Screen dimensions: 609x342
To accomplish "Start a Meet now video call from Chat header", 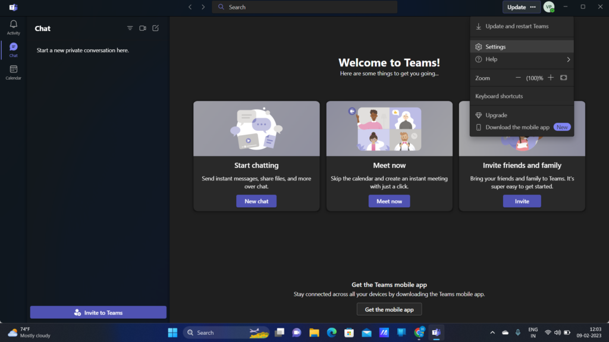I will tap(143, 28).
